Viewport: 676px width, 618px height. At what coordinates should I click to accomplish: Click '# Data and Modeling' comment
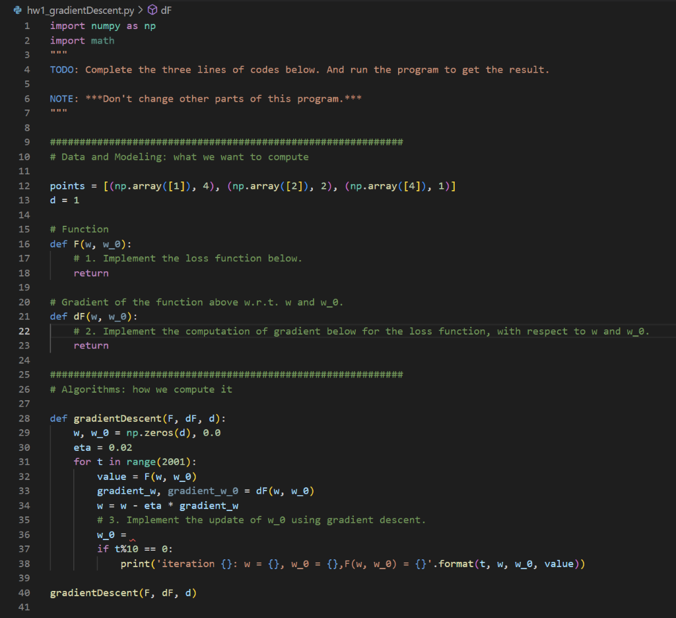point(180,157)
